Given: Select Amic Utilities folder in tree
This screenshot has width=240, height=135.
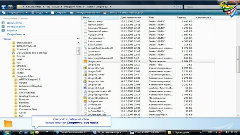Looking at the screenshot, I should coord(27,93).
